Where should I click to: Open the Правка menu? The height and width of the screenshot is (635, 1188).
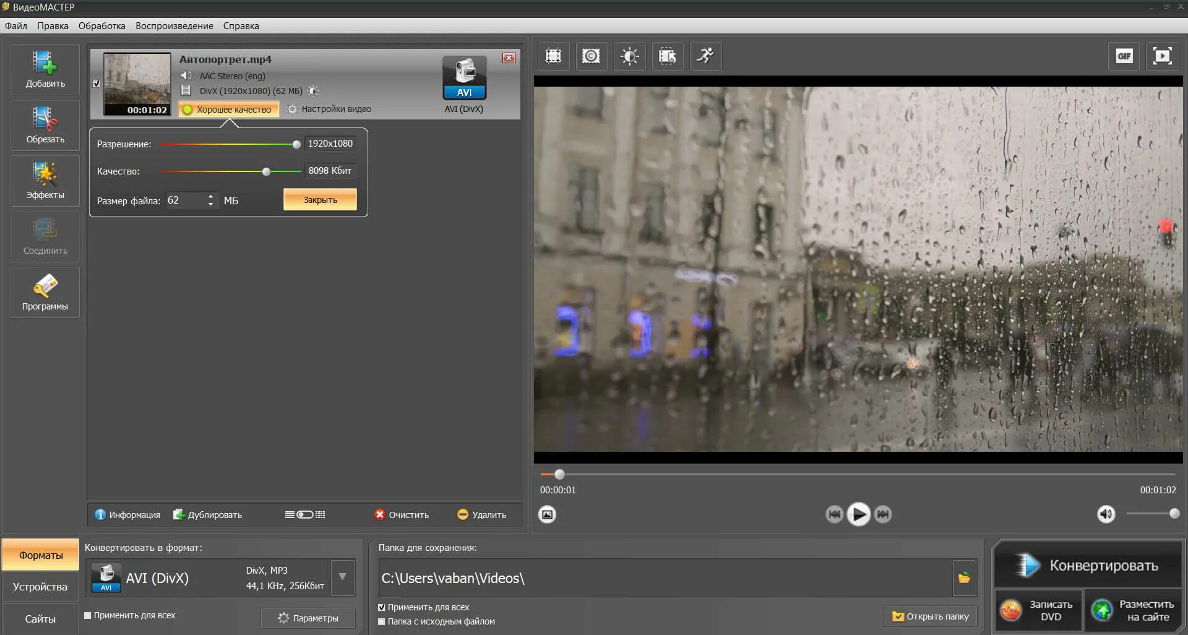(53, 26)
